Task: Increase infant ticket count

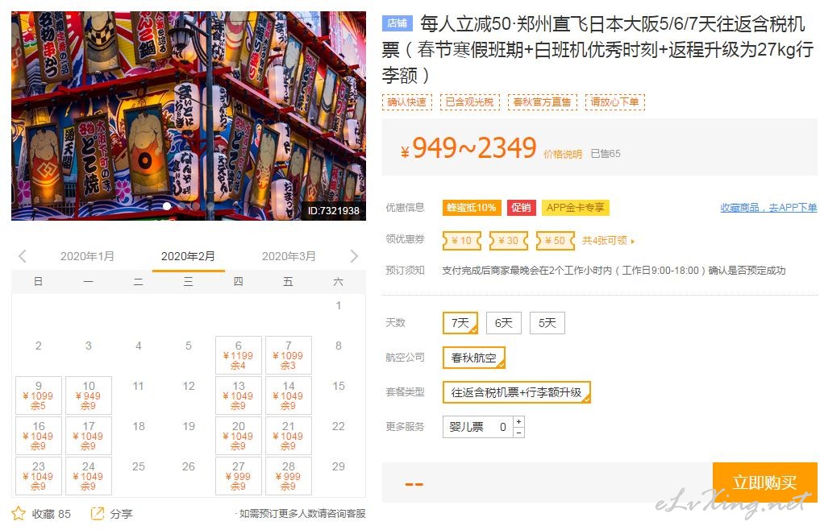Action: pos(518,421)
